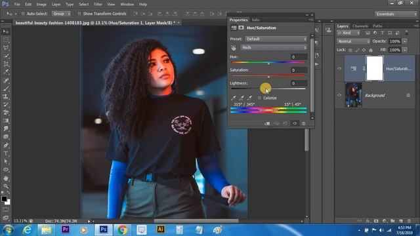Click the clip to layer icon in Properties
Screen dimensions: 420x236
click(267, 123)
